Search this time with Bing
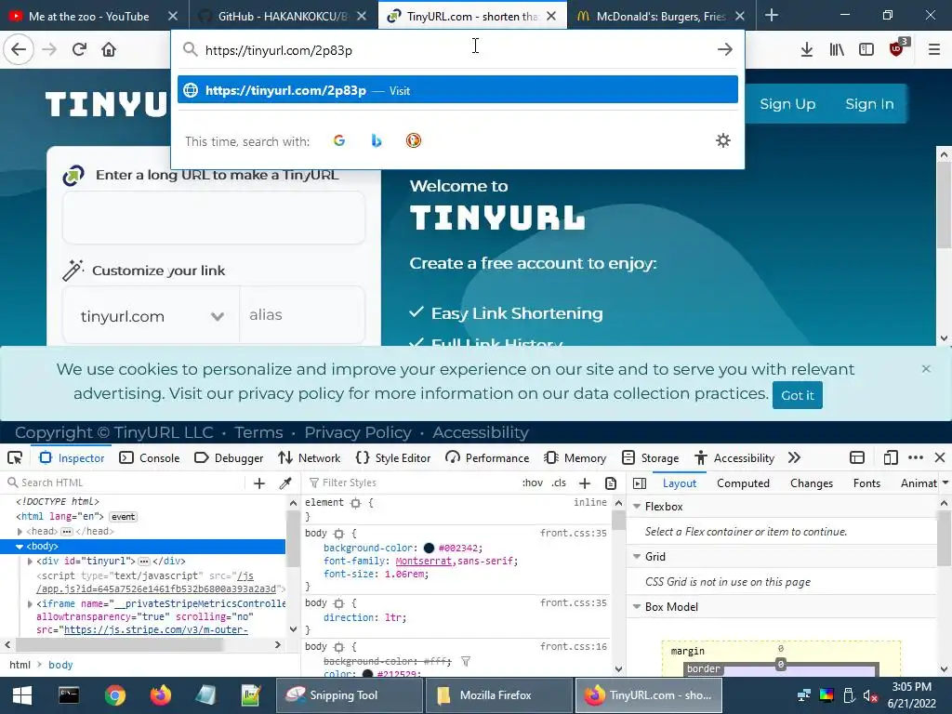The image size is (952, 714). [x=377, y=141]
